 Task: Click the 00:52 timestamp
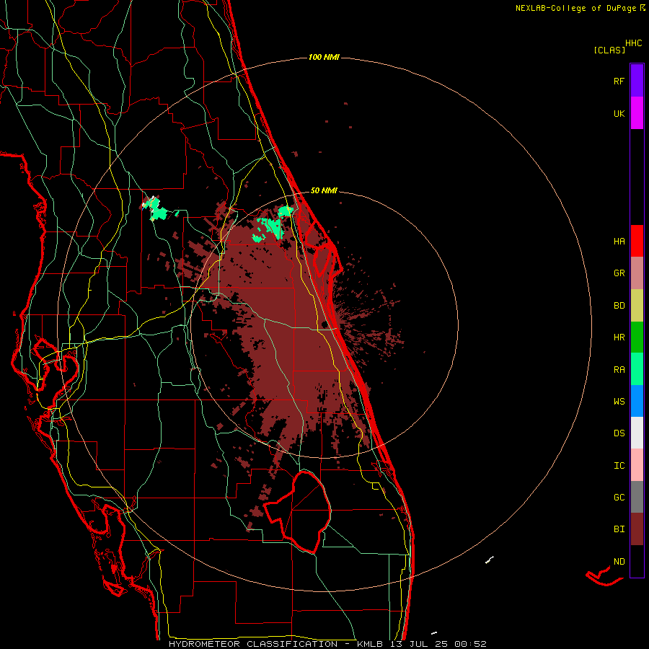470,644
